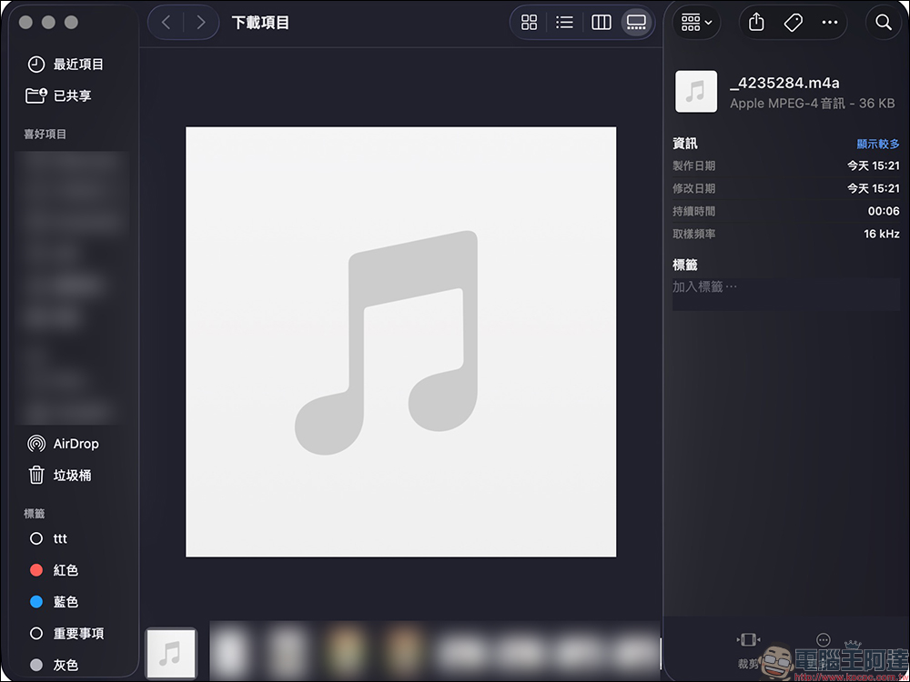The image size is (910, 682).
Task: Click the 顯示較多 link
Action: click(x=878, y=143)
